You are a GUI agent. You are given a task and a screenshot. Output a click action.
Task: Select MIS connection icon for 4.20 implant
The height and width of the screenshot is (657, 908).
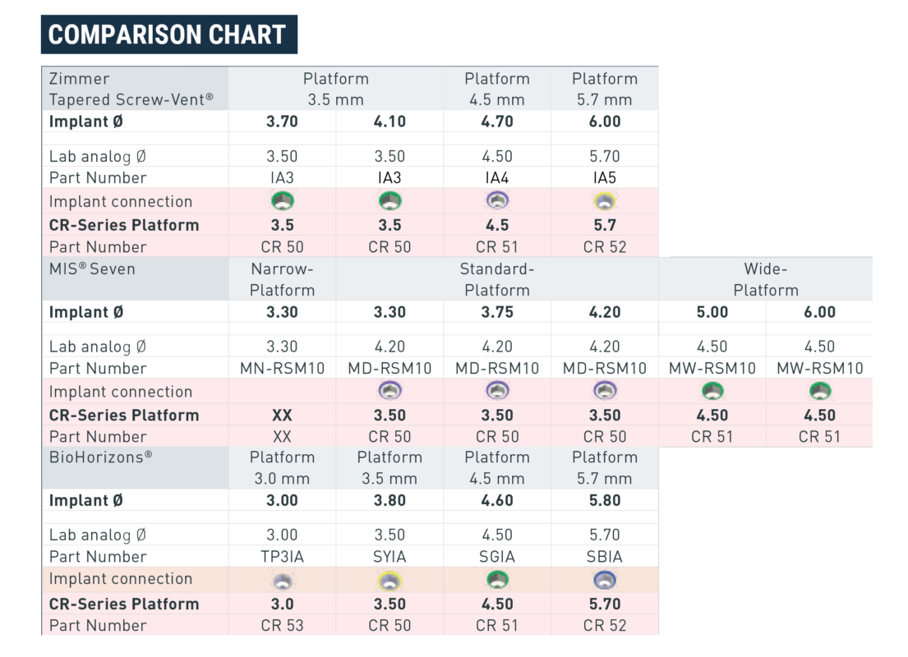(605, 392)
